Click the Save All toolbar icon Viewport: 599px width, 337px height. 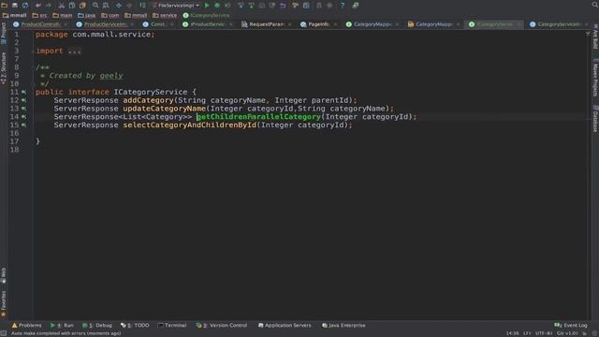click(15, 6)
